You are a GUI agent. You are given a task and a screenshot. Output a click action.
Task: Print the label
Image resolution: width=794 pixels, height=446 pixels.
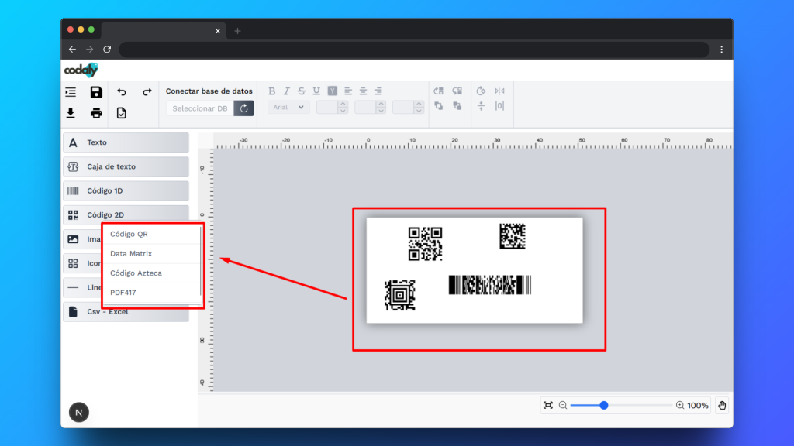(96, 113)
